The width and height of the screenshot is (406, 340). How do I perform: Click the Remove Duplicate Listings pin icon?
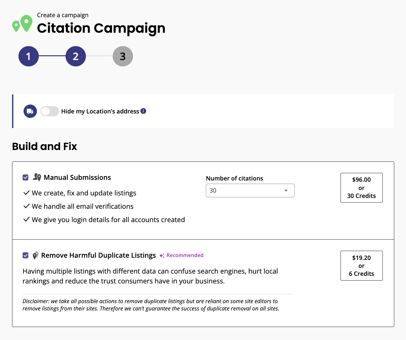point(35,255)
